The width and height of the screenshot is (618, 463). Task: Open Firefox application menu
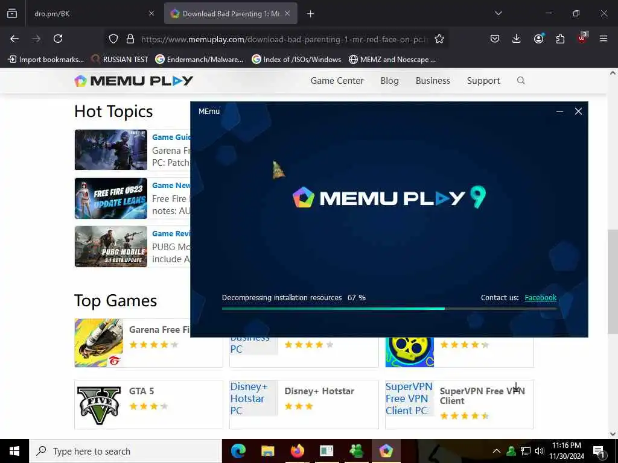point(604,39)
